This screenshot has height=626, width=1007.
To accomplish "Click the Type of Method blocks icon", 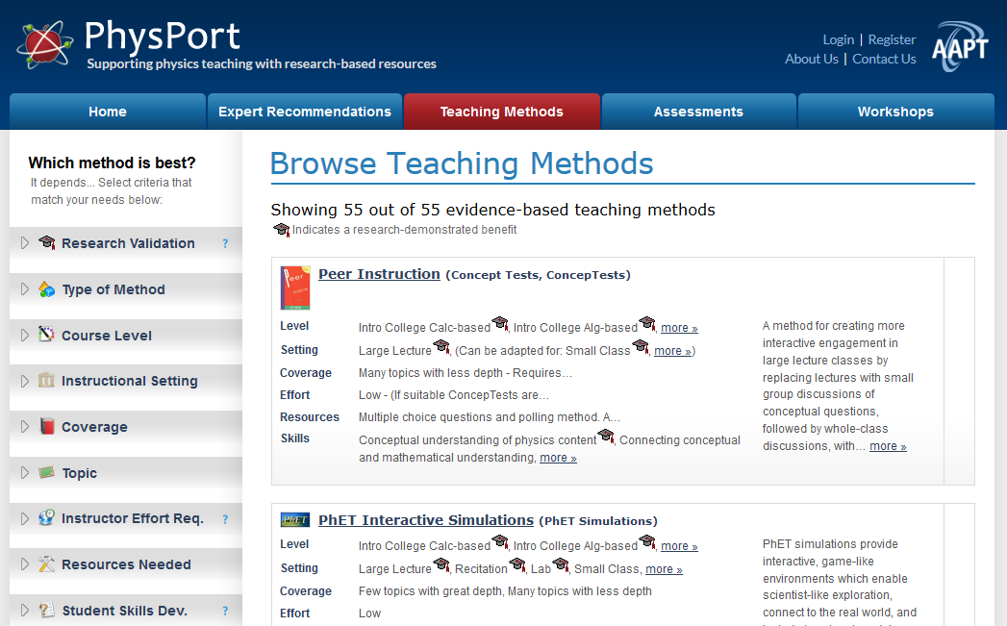I will (47, 289).
